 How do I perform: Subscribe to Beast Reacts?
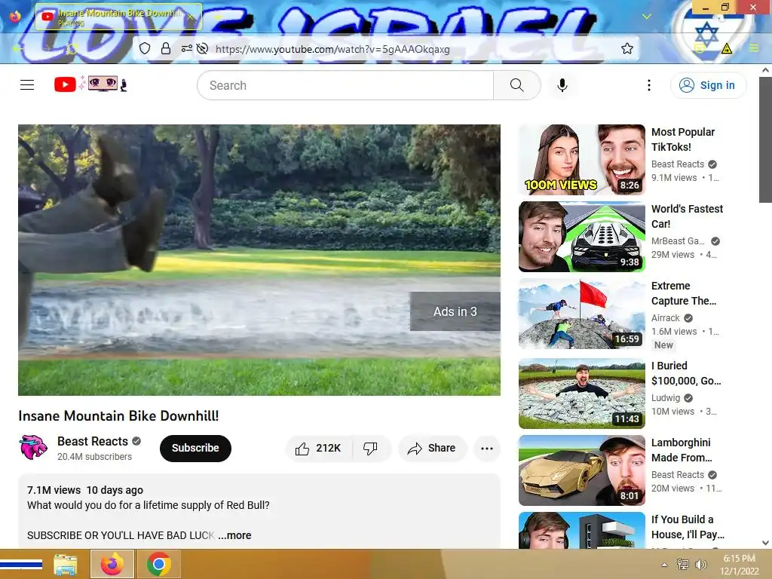click(x=195, y=449)
